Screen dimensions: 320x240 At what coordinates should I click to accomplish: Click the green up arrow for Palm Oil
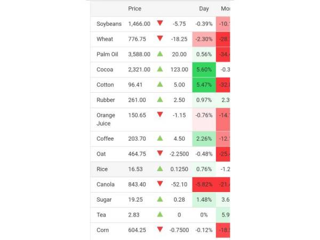(159, 54)
